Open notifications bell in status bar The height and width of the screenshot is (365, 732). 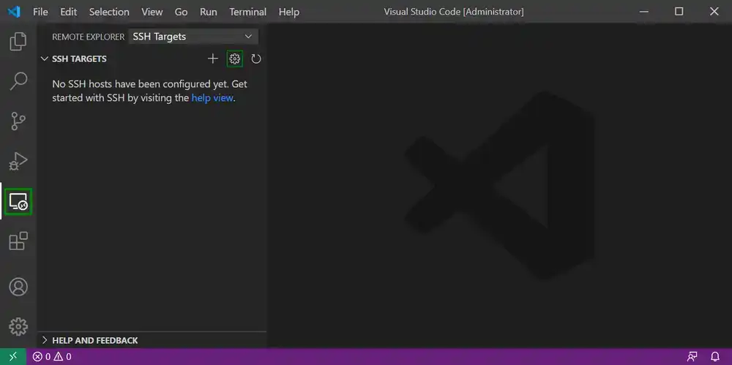click(x=714, y=357)
